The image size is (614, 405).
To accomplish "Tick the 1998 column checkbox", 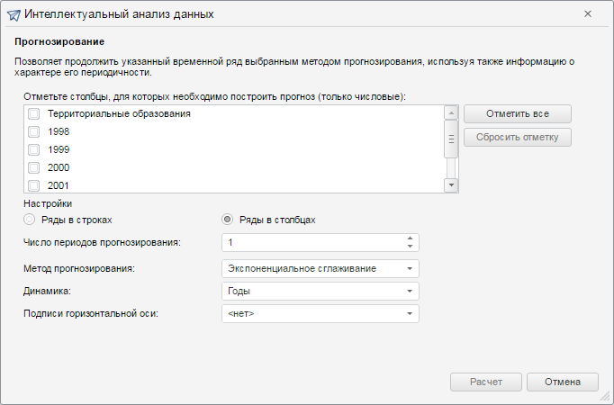I will [x=34, y=132].
